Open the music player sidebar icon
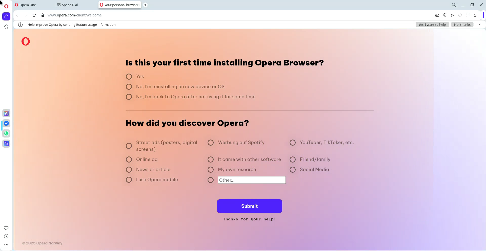Image resolution: width=486 pixels, height=251 pixels. pos(6,144)
